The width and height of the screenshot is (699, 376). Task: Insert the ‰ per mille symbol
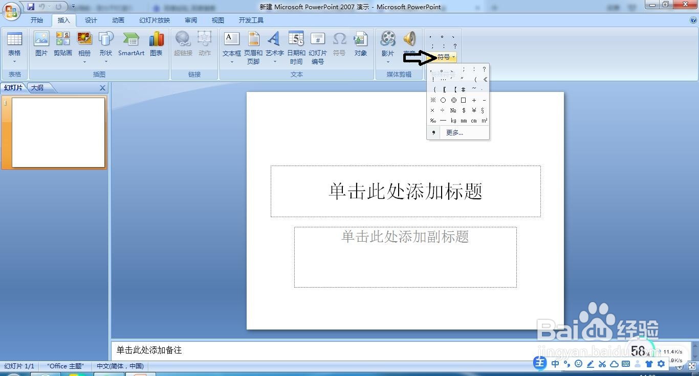[x=433, y=121]
